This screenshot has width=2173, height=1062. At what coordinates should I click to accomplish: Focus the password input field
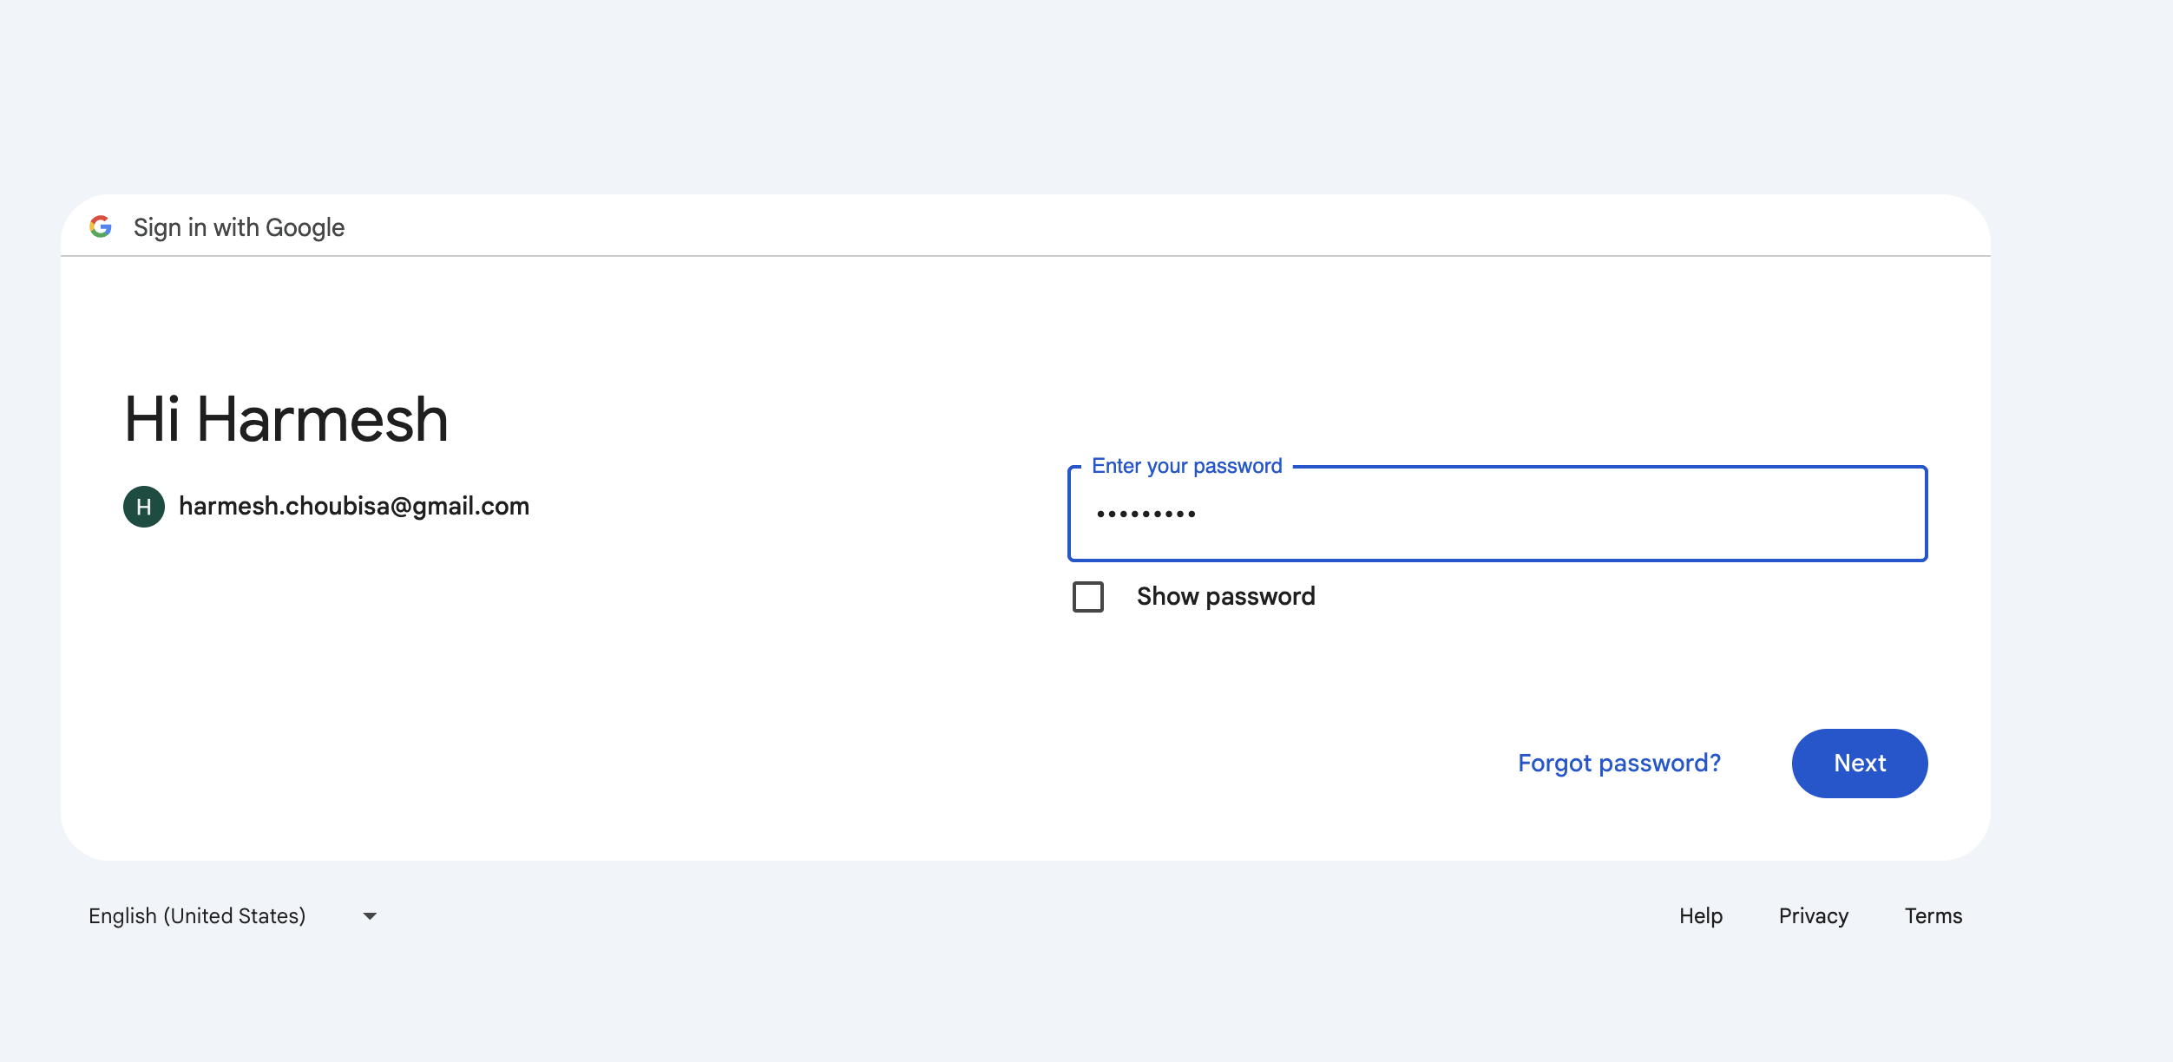1497,514
